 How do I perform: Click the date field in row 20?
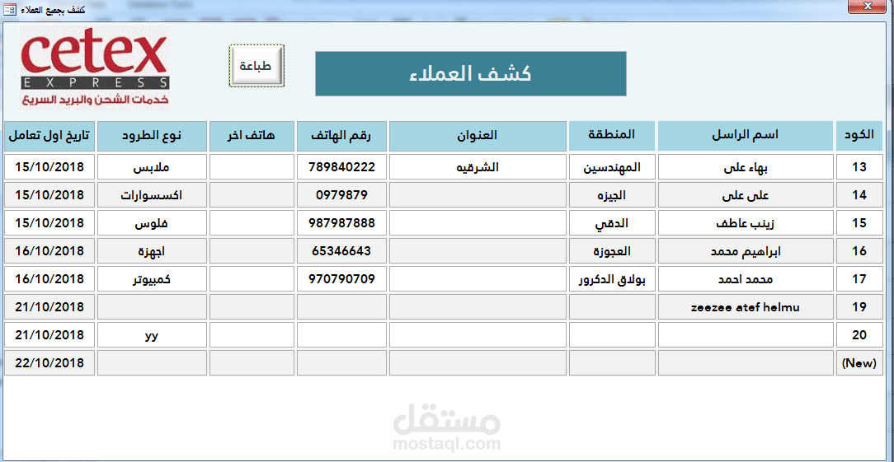click(x=49, y=334)
